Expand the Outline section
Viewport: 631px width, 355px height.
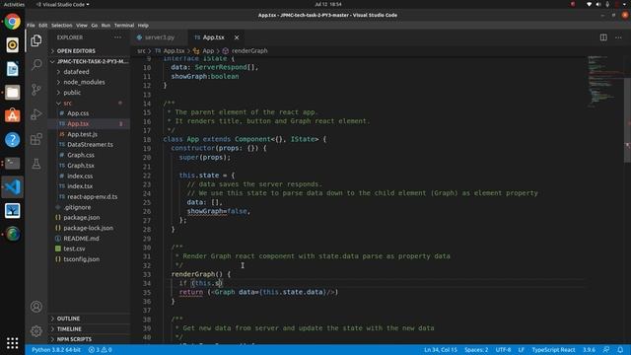[68, 319]
